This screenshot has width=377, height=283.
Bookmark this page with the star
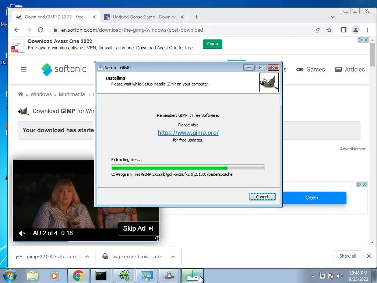point(329,30)
